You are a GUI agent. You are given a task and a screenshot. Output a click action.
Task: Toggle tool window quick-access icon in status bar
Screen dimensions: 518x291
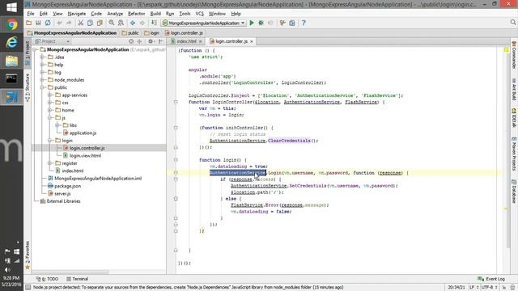click(28, 288)
